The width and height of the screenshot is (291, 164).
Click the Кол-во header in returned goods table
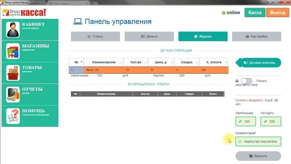[x=145, y=94]
